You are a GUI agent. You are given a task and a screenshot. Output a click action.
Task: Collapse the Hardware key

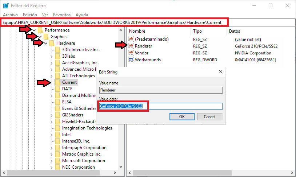46,43
